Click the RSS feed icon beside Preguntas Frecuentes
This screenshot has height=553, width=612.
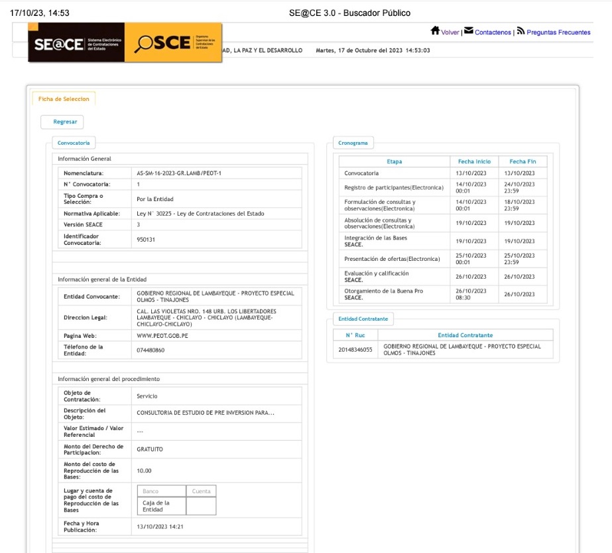tap(520, 31)
